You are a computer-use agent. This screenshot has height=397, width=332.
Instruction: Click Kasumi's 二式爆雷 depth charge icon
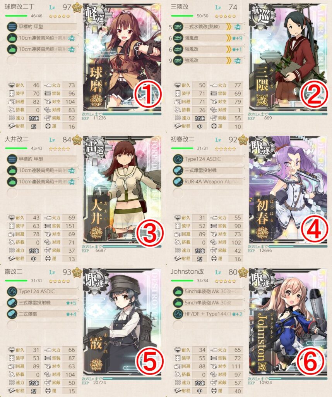coord(12,314)
